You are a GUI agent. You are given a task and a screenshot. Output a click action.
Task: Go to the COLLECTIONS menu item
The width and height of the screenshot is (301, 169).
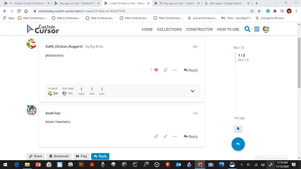click(x=169, y=29)
